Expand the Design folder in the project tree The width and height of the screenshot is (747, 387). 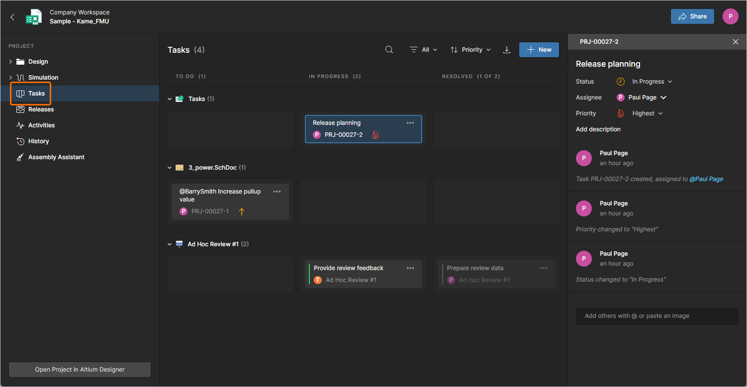(x=10, y=61)
